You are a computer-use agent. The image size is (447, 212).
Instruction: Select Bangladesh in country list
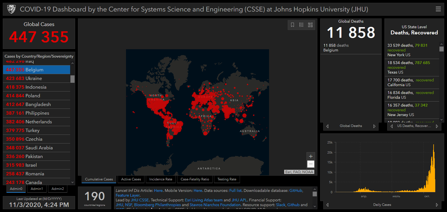click(x=37, y=104)
